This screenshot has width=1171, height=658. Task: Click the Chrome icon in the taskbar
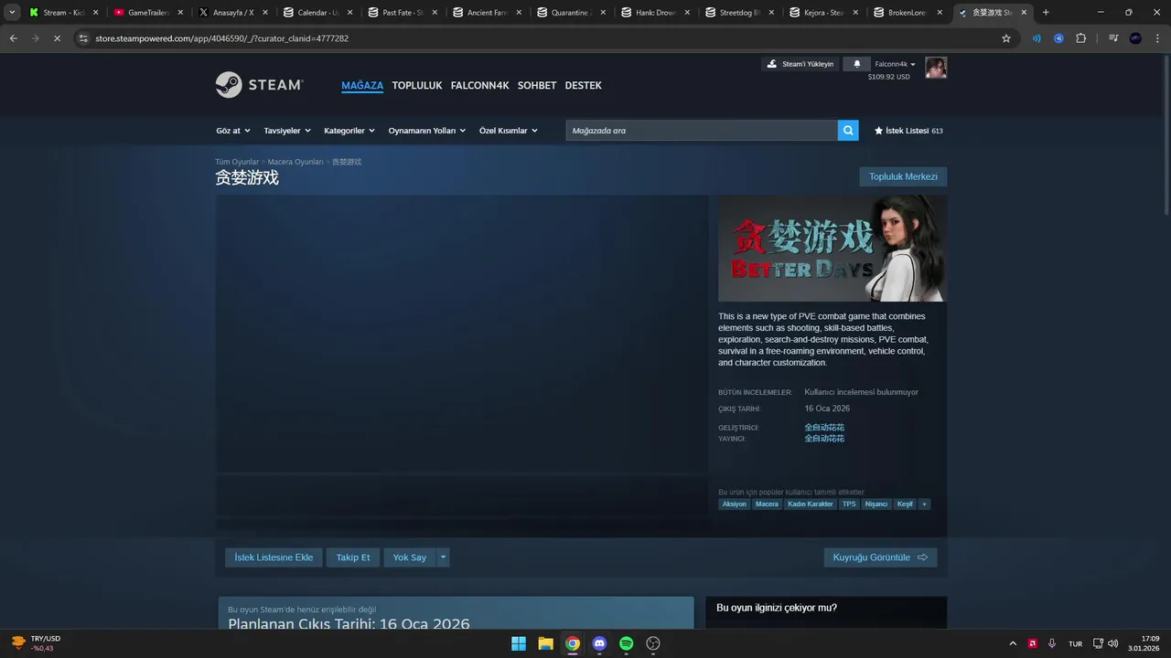[573, 643]
